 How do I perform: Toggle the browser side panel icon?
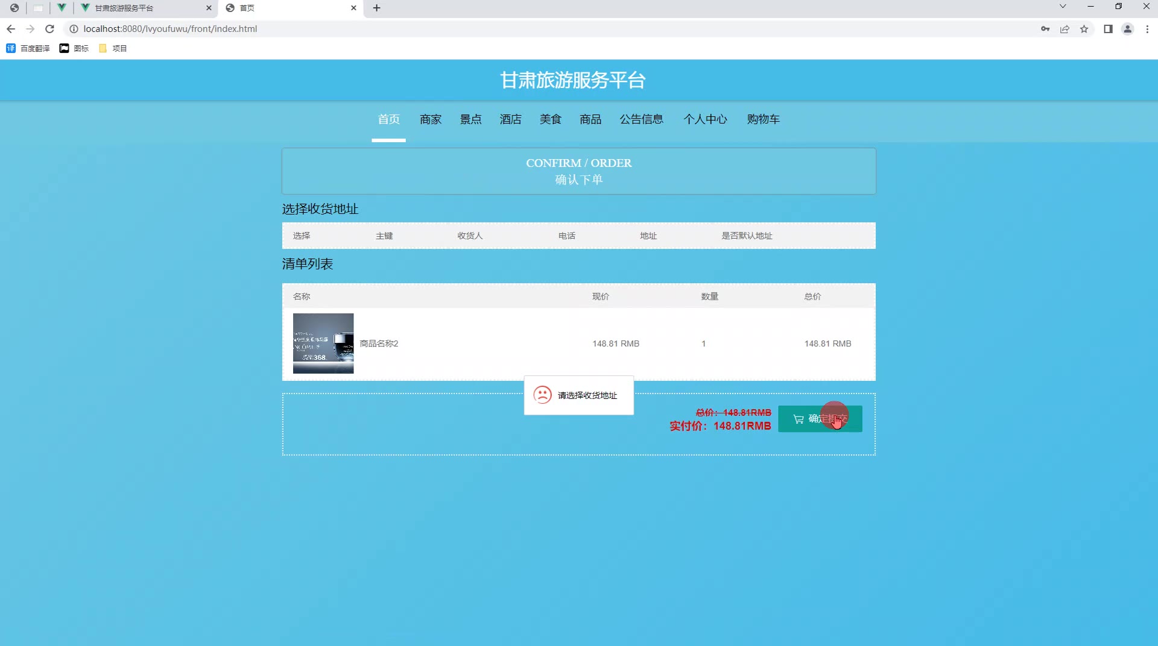pos(1108,29)
